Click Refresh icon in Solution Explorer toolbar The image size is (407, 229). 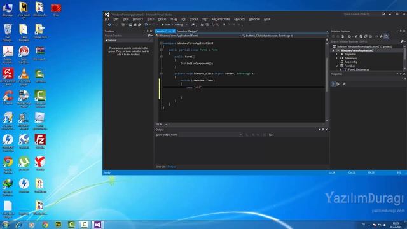coord(361,36)
